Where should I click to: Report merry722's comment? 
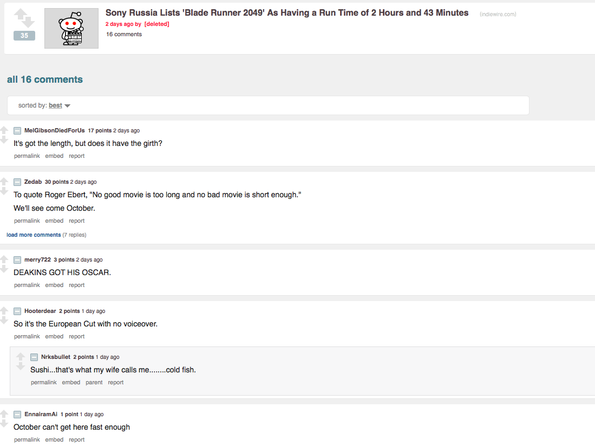(x=76, y=285)
